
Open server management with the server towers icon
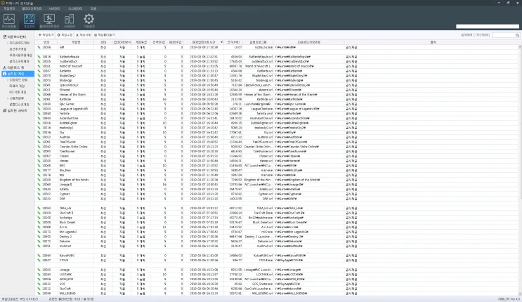click(x=70, y=19)
